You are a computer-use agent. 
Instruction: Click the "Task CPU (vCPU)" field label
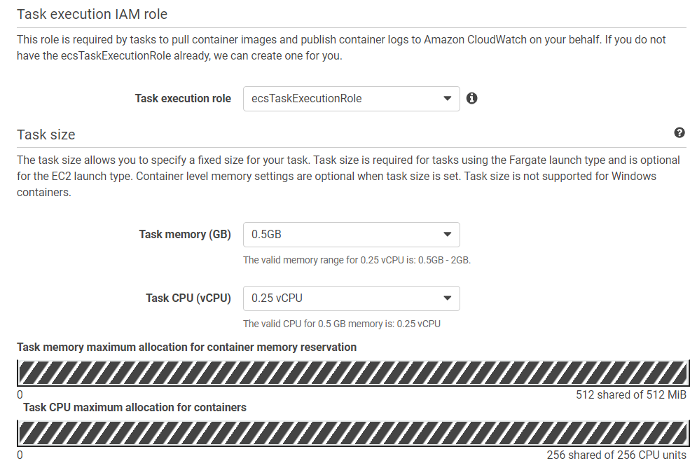pyautogui.click(x=188, y=298)
